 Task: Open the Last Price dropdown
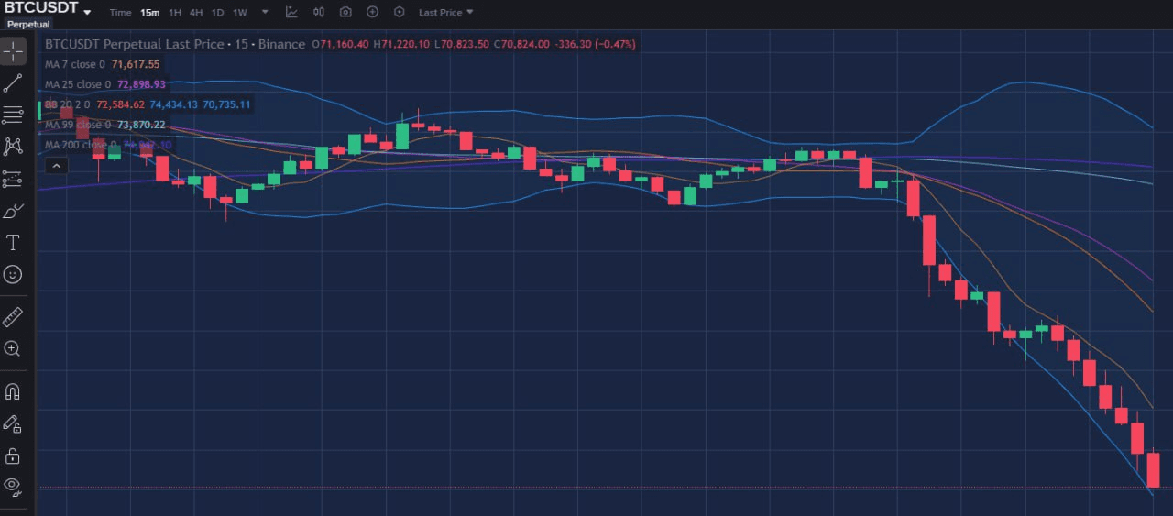coord(445,13)
